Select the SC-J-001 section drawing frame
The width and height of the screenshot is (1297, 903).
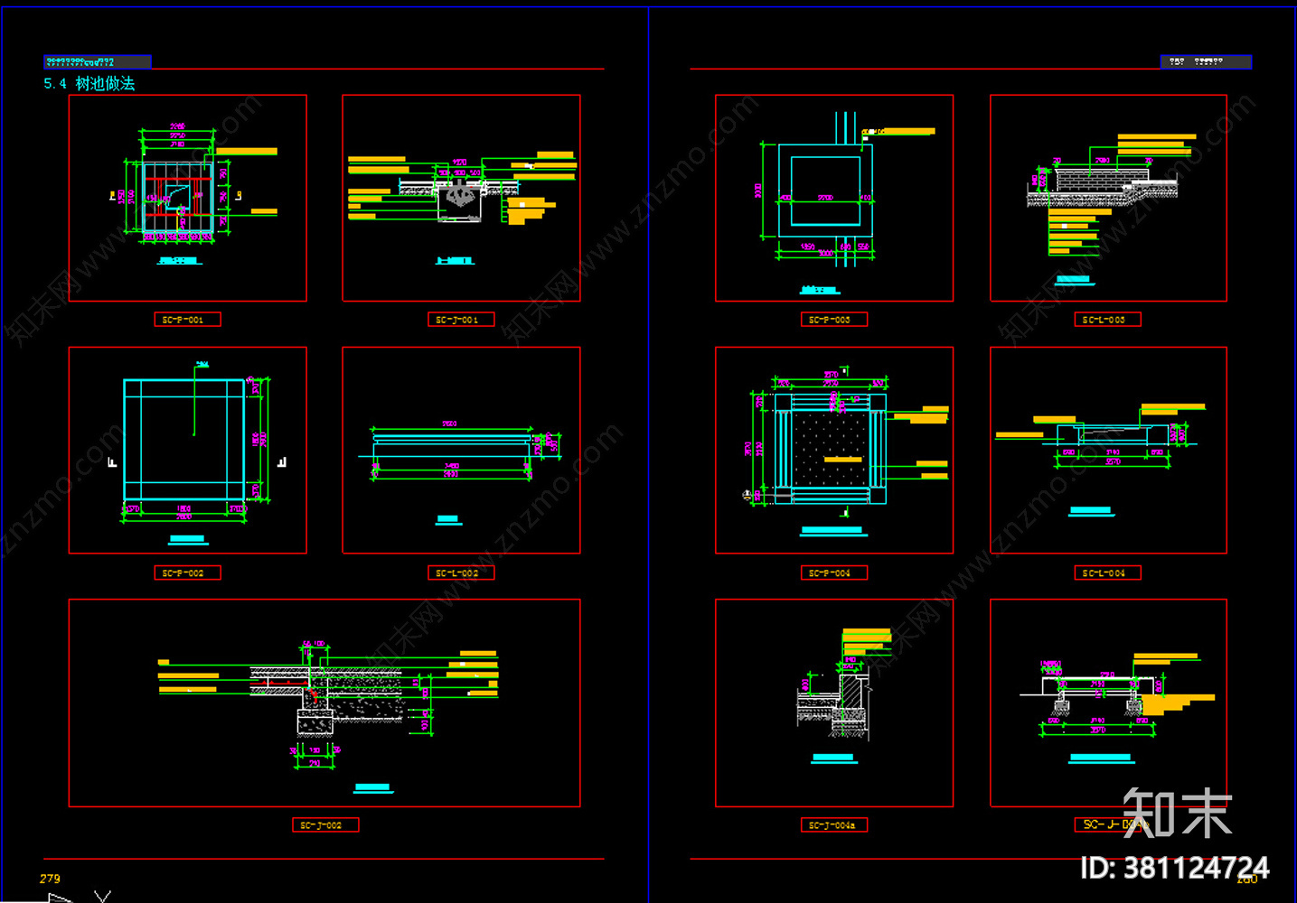point(461,198)
